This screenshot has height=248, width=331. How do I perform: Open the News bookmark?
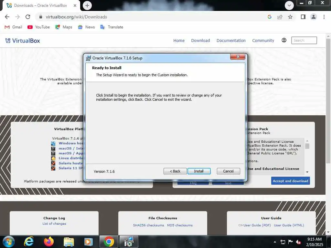[86, 27]
